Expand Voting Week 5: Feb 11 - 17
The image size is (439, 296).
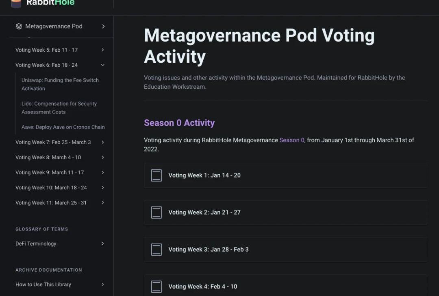click(x=103, y=50)
